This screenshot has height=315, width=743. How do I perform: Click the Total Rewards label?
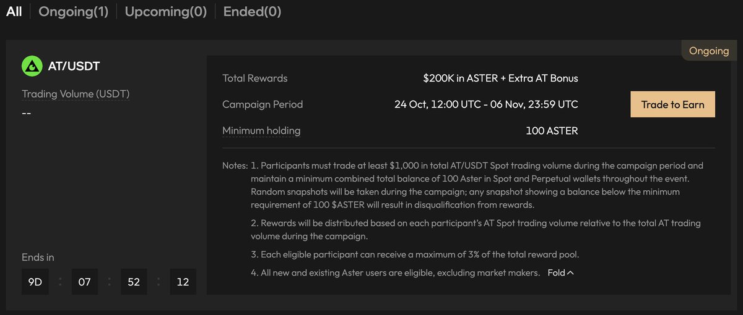click(x=255, y=78)
